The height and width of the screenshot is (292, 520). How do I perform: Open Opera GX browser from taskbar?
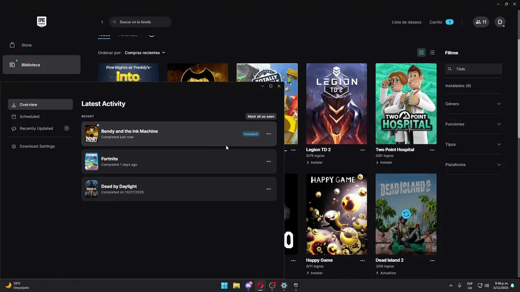click(260, 286)
